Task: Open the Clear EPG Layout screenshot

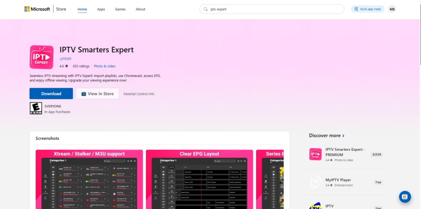Action: 199,179
